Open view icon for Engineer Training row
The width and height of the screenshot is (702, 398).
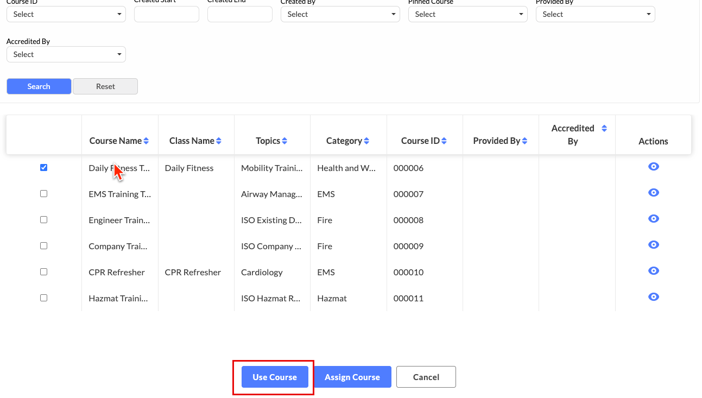(654, 219)
